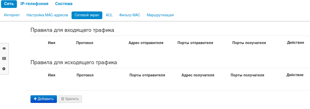This screenshot has width=310, height=109.
Task: Click Порты получателя header in the outgoing table
Action: (x=247, y=75)
